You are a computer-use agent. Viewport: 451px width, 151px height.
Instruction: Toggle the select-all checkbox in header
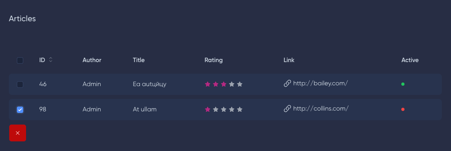(x=20, y=60)
